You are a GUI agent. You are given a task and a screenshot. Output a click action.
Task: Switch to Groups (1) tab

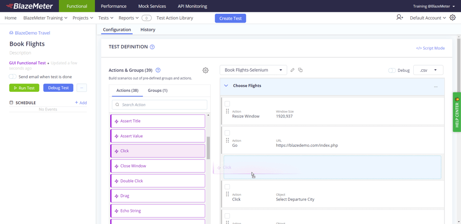(158, 90)
